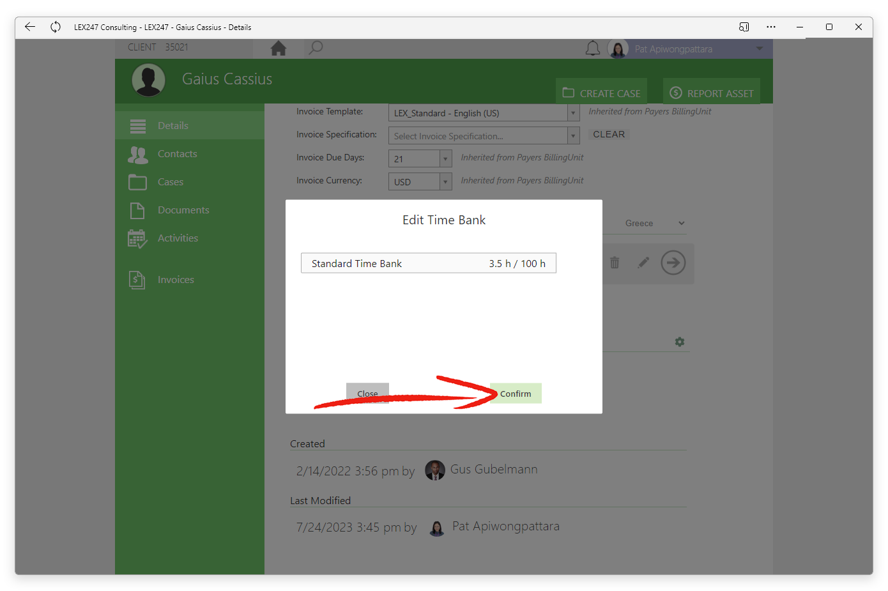This screenshot has height=591, width=888.
Task: Click the pencil edit icon
Action: (643, 263)
